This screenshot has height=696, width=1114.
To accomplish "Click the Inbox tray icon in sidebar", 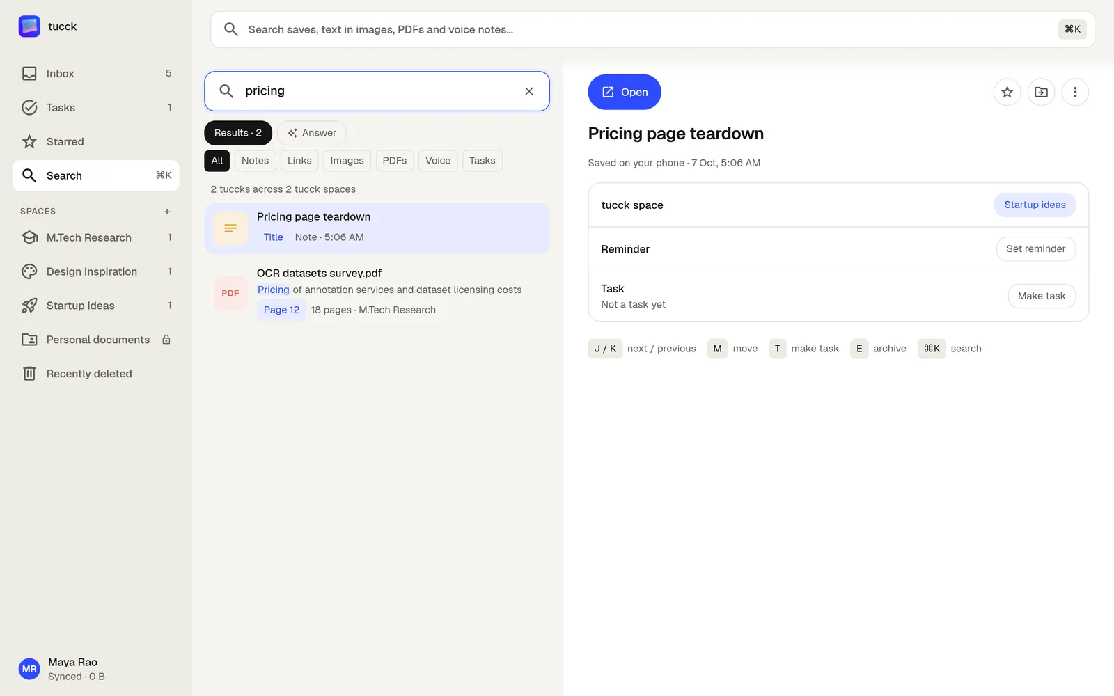I will [x=29, y=74].
